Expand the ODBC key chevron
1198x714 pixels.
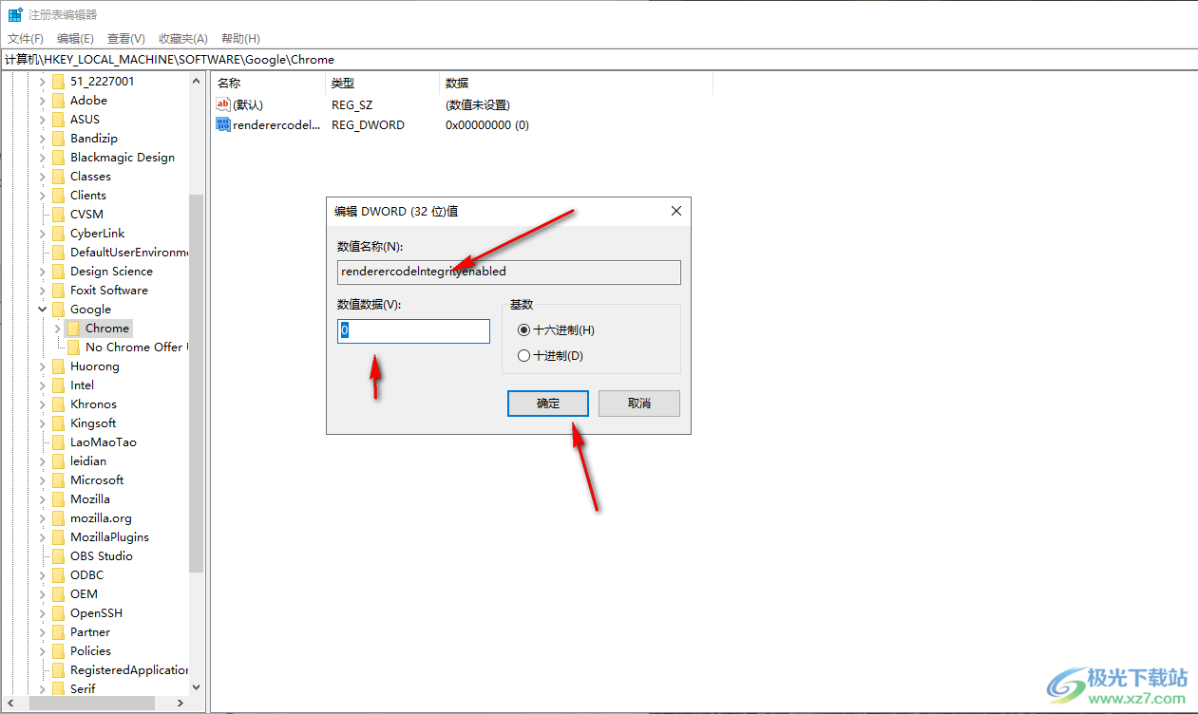click(42, 574)
